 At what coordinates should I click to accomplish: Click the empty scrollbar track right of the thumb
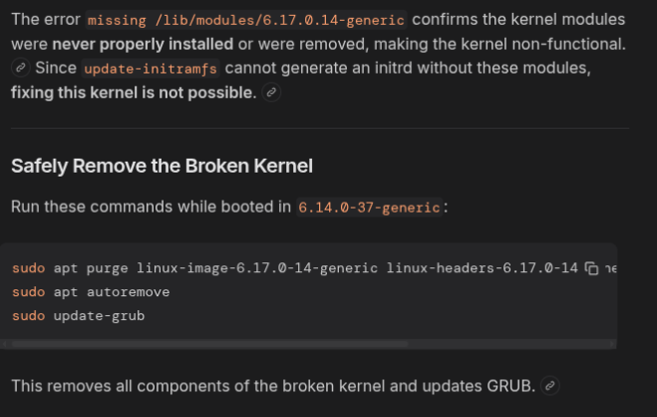508,344
